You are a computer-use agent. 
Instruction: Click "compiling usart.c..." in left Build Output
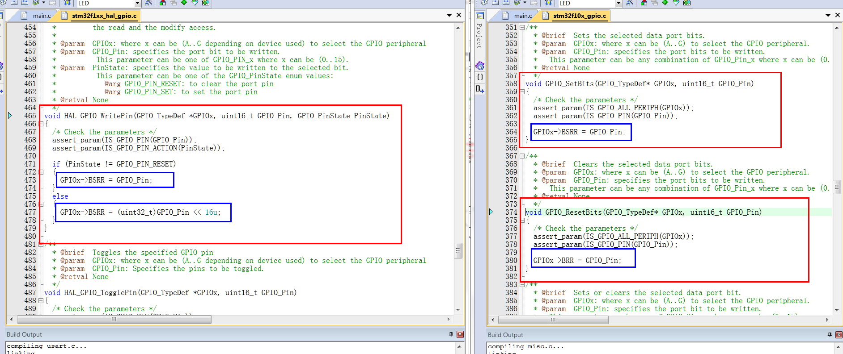(47, 346)
